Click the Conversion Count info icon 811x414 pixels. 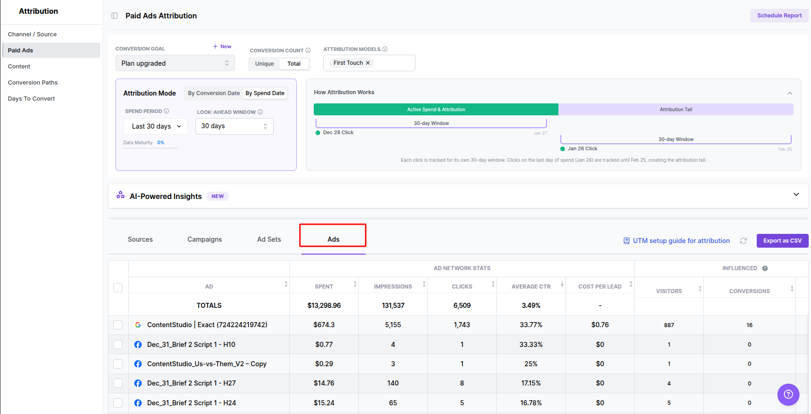pyautogui.click(x=308, y=51)
